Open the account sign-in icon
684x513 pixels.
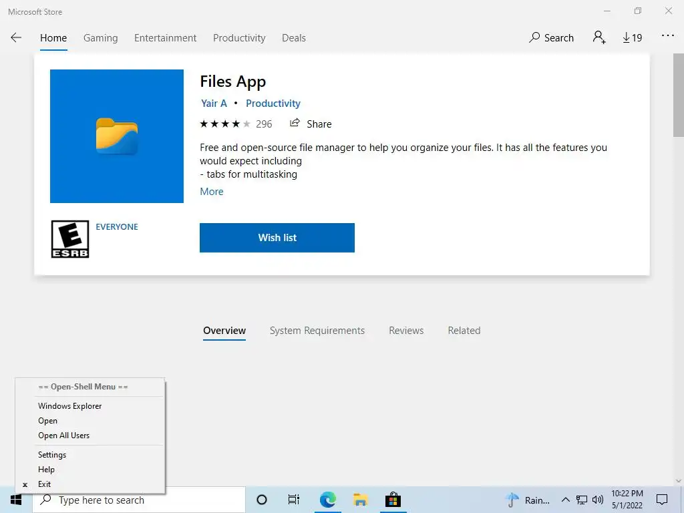pos(599,37)
